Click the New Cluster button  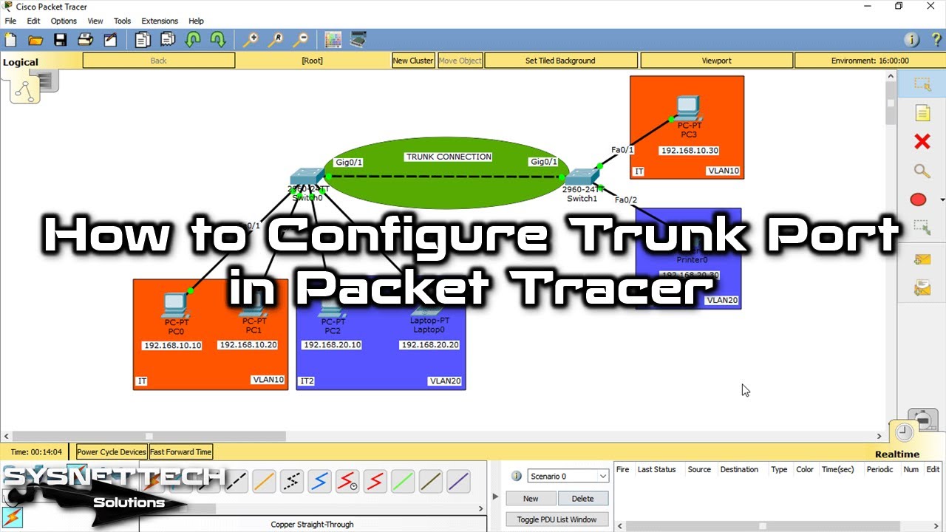click(413, 61)
